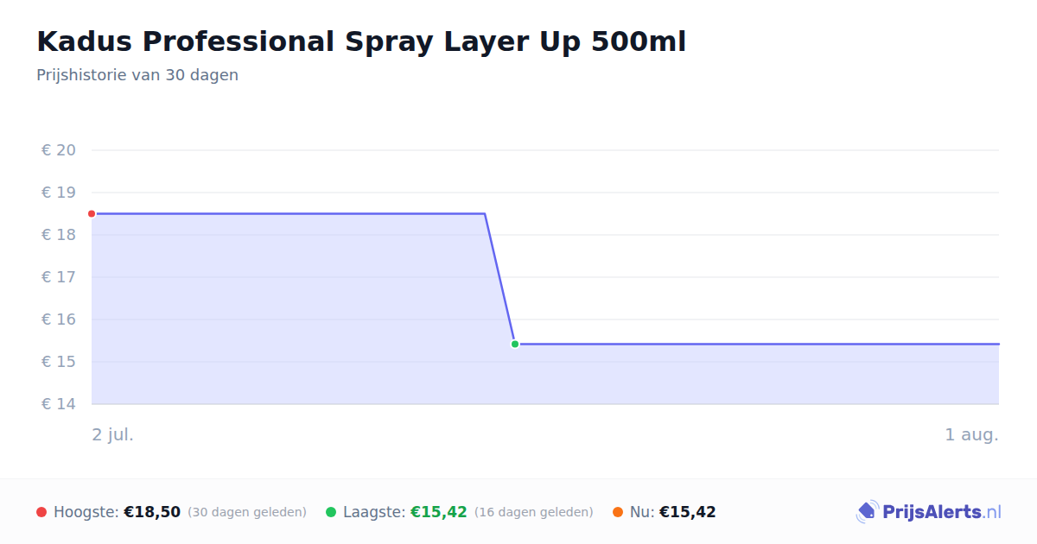This screenshot has width=1037, height=544.
Task: Click the subtitle Prijshistorie van 30 dagen
Action: (x=137, y=75)
